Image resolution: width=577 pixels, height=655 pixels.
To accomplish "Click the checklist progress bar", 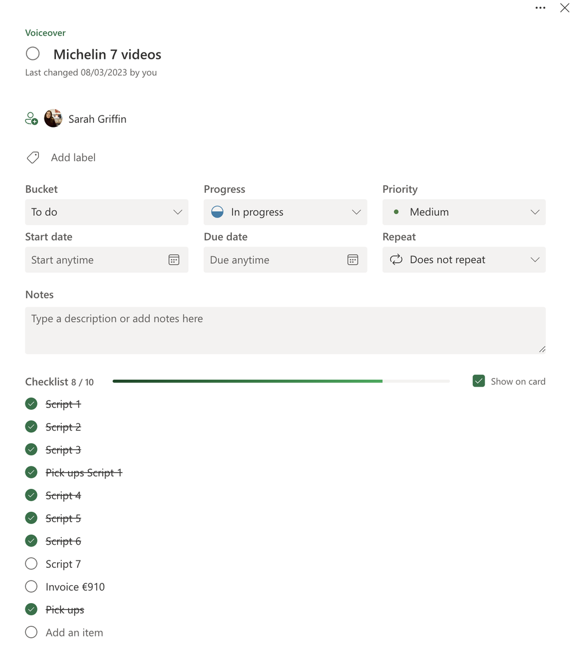I will pos(281,381).
